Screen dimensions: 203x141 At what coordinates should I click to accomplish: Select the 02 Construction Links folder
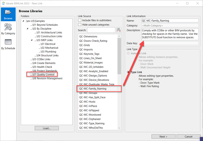[48, 36]
